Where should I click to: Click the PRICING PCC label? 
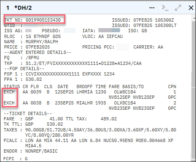(x=98, y=47)
